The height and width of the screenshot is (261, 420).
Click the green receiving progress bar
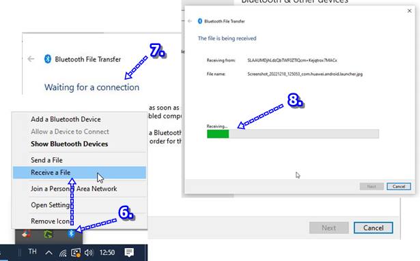point(293,134)
